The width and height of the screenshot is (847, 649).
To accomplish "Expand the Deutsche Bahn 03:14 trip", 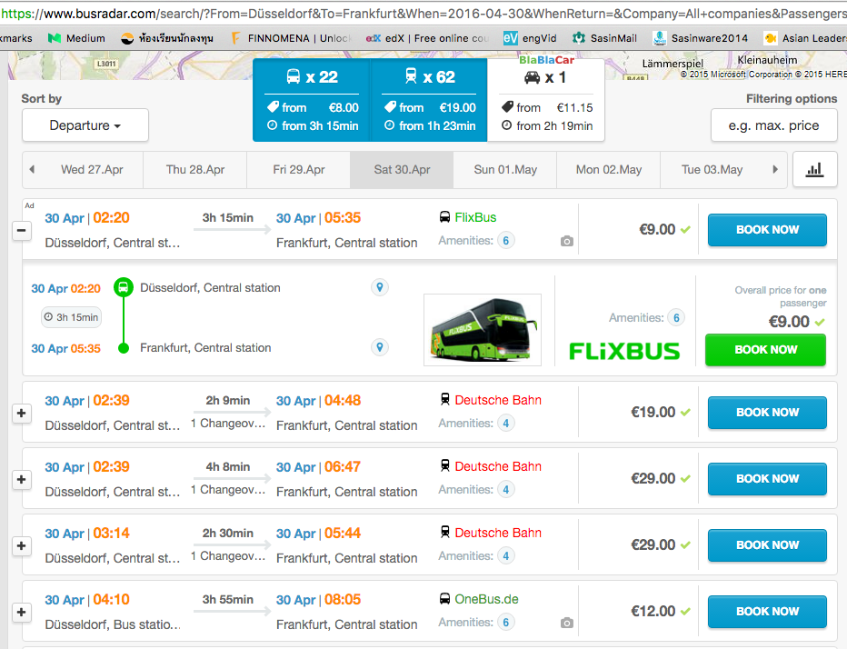I will [22, 545].
